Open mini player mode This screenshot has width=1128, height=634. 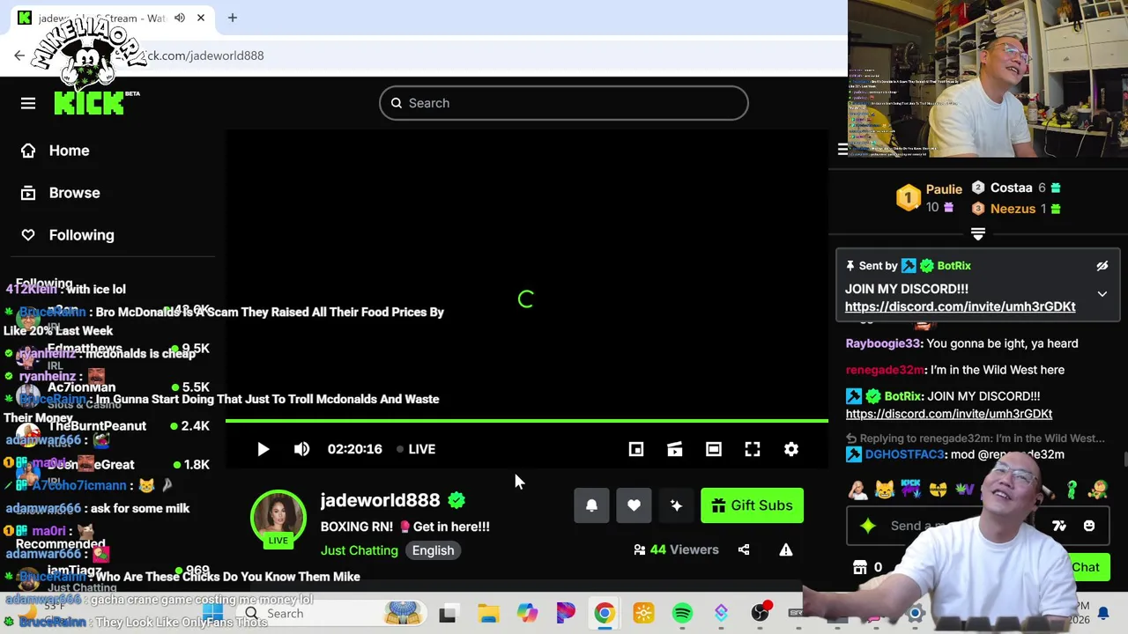pyautogui.click(x=636, y=449)
